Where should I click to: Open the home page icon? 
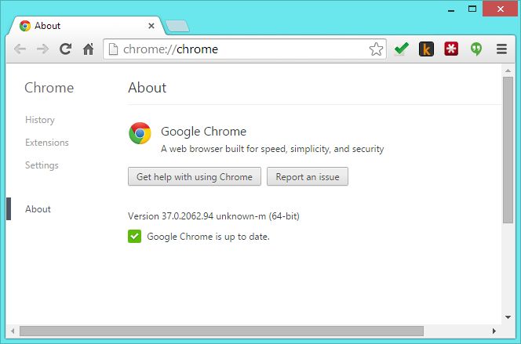point(89,49)
